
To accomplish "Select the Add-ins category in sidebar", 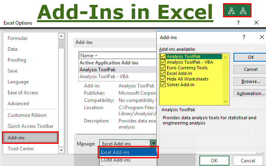I will pyautogui.click(x=31, y=137).
